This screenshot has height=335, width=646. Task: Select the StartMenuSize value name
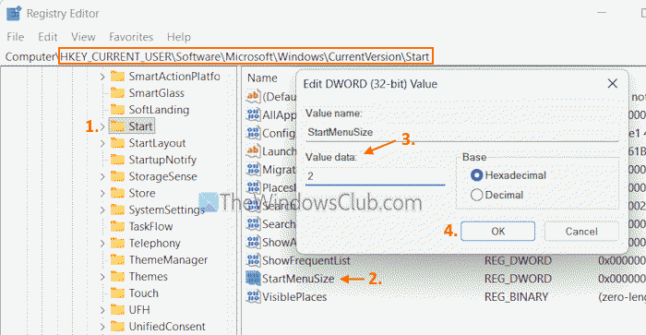coord(298,279)
